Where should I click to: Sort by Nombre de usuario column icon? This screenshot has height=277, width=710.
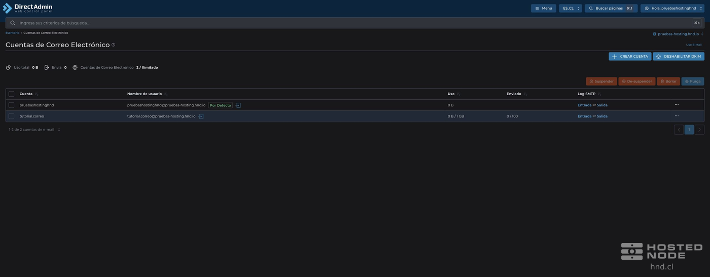pyautogui.click(x=166, y=94)
